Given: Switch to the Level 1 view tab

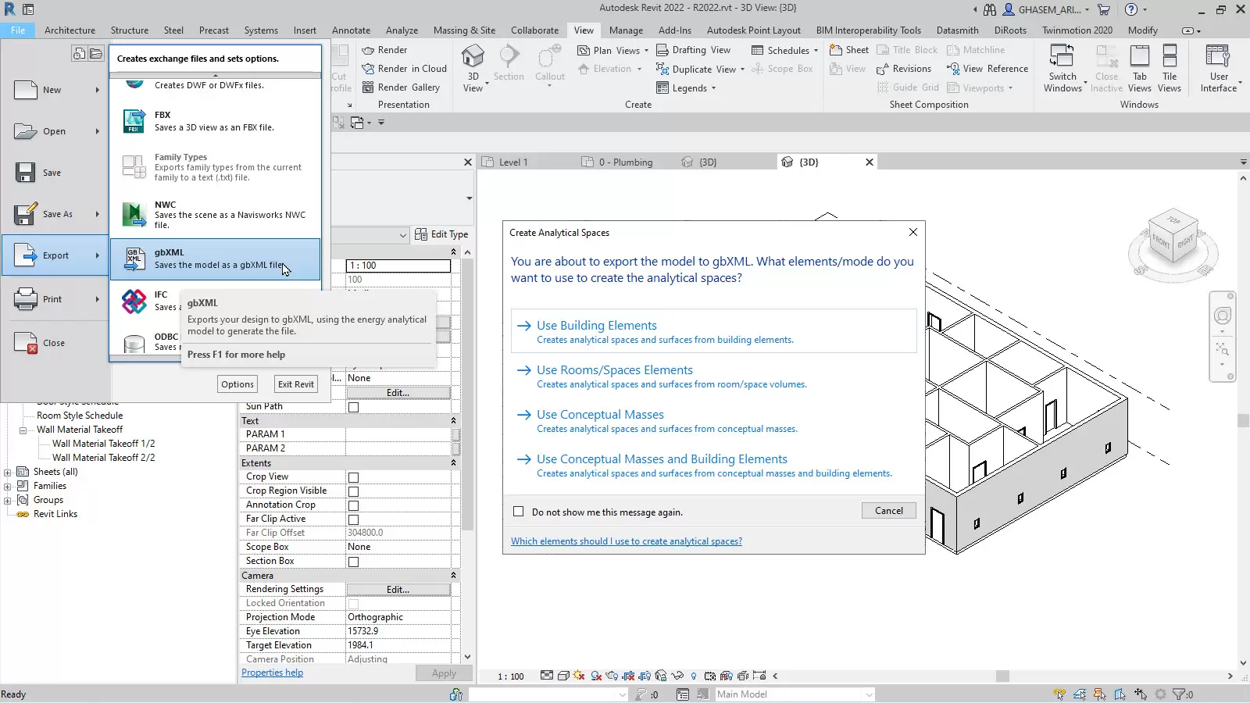Looking at the screenshot, I should click(513, 162).
